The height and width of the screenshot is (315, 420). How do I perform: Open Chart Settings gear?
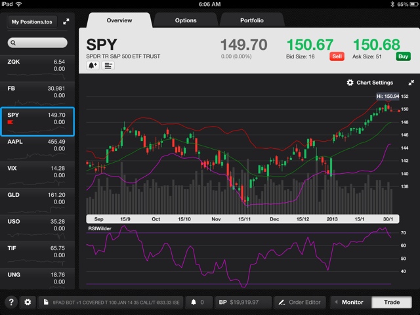350,83
